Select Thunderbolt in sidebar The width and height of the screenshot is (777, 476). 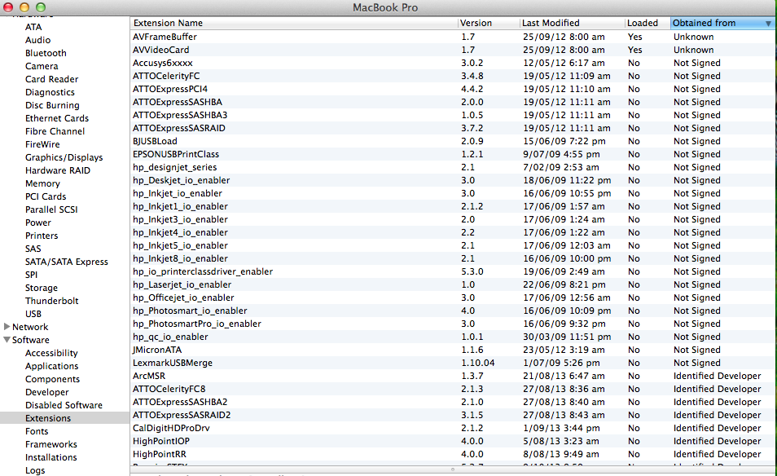tap(51, 301)
